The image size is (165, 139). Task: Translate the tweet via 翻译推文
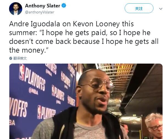(x=20, y=58)
